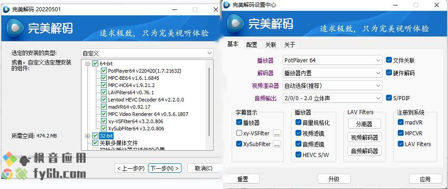Uncheck MPC-BE64 v1.6.1.6845 component

point(104,78)
